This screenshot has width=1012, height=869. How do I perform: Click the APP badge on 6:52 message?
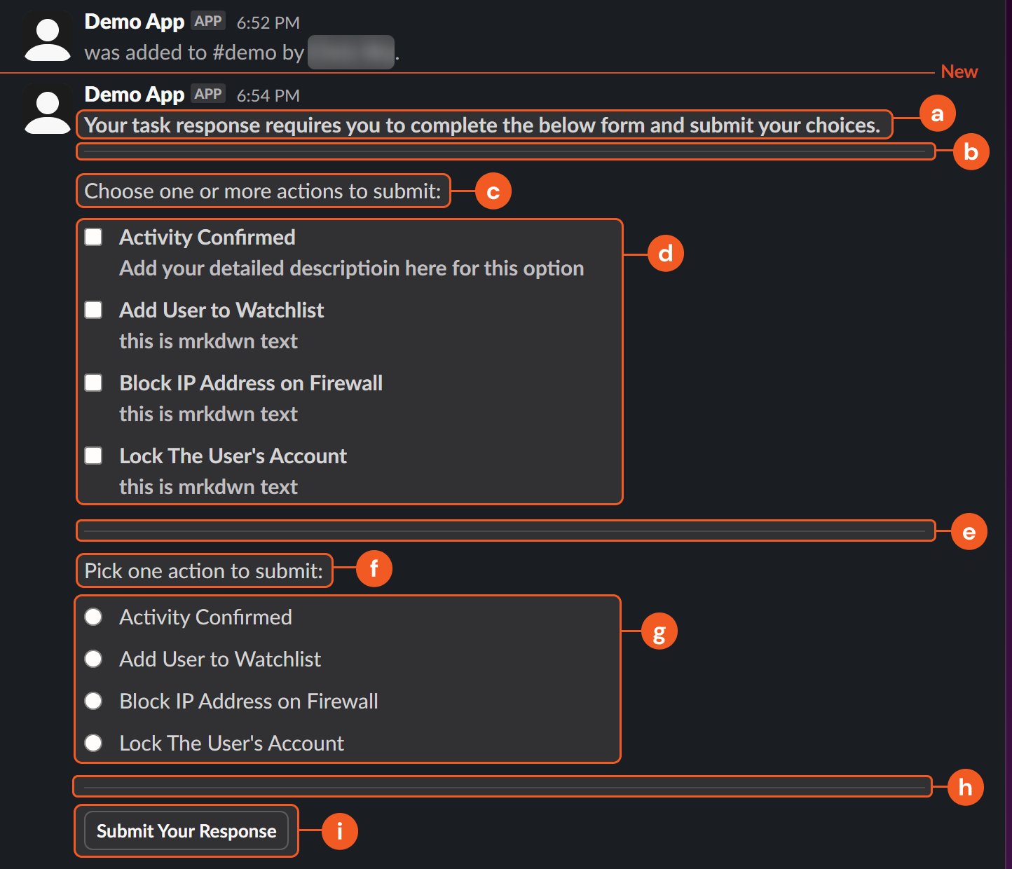coord(208,22)
